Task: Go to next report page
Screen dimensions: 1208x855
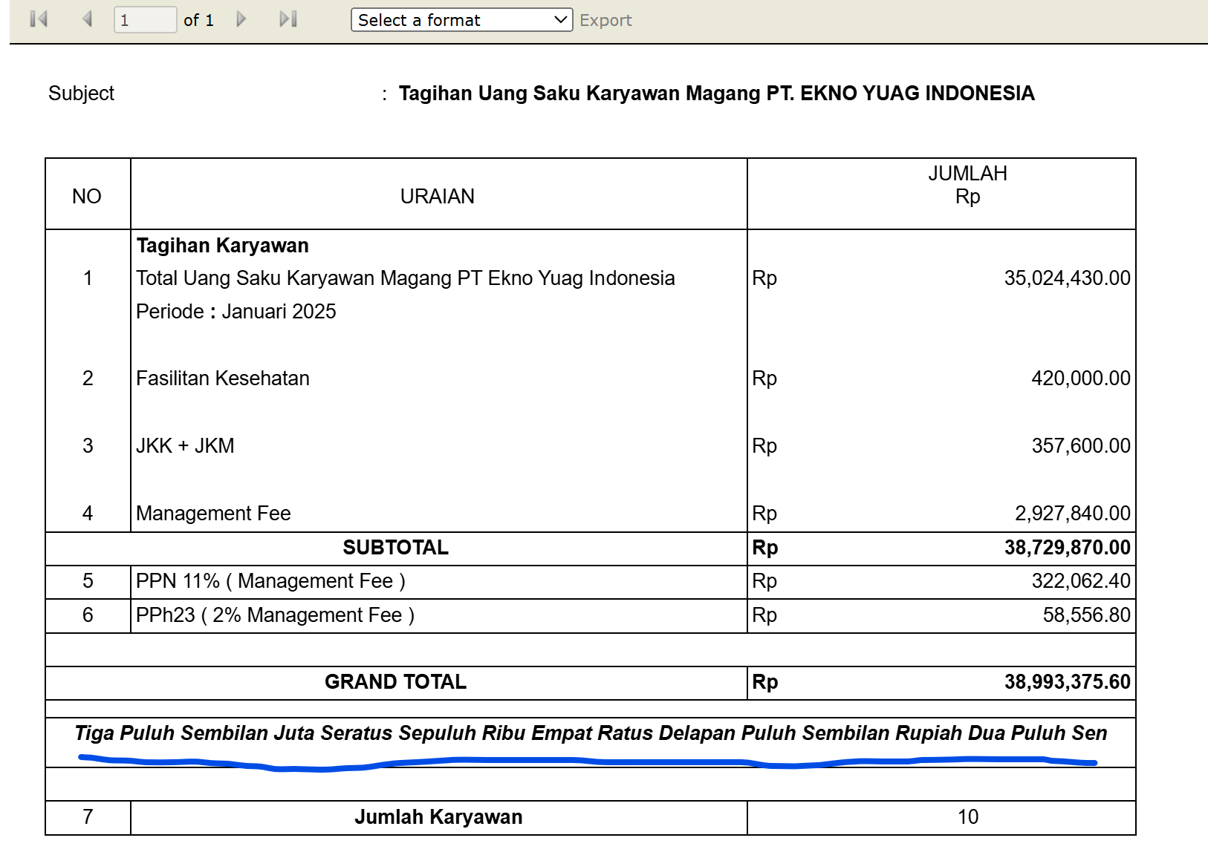Action: (241, 19)
